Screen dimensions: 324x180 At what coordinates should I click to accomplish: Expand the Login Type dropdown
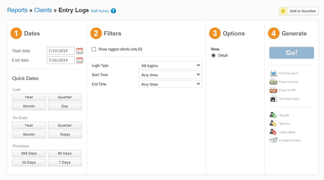pos(170,66)
